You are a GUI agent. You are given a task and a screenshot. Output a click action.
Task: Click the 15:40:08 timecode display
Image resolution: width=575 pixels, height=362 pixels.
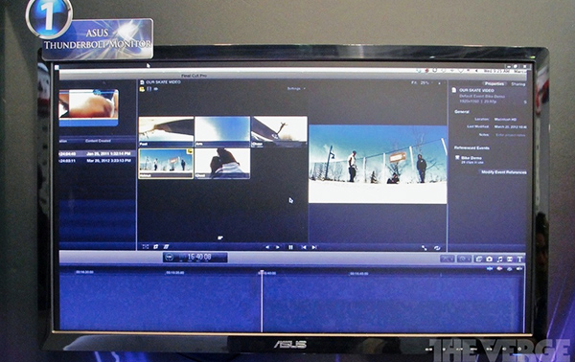[199, 258]
